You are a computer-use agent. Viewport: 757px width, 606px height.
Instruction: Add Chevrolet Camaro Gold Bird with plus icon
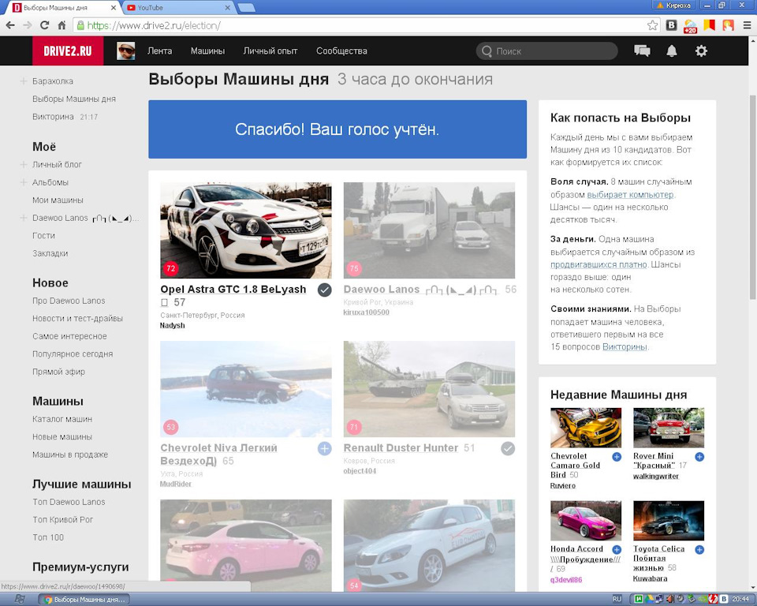click(617, 457)
